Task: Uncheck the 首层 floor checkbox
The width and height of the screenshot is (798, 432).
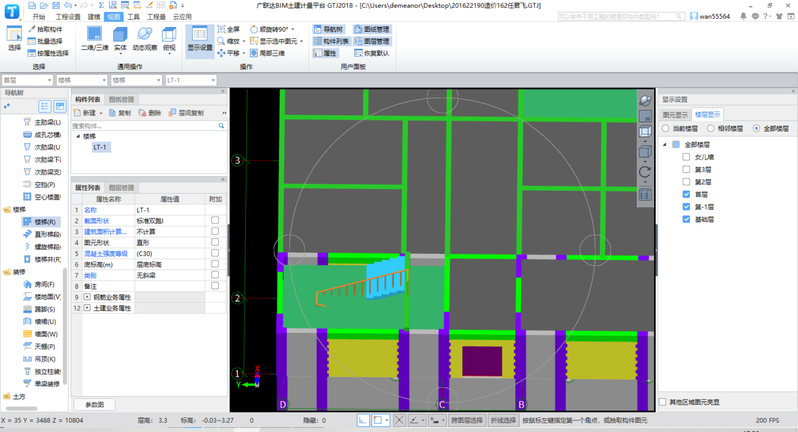Action: pos(686,194)
